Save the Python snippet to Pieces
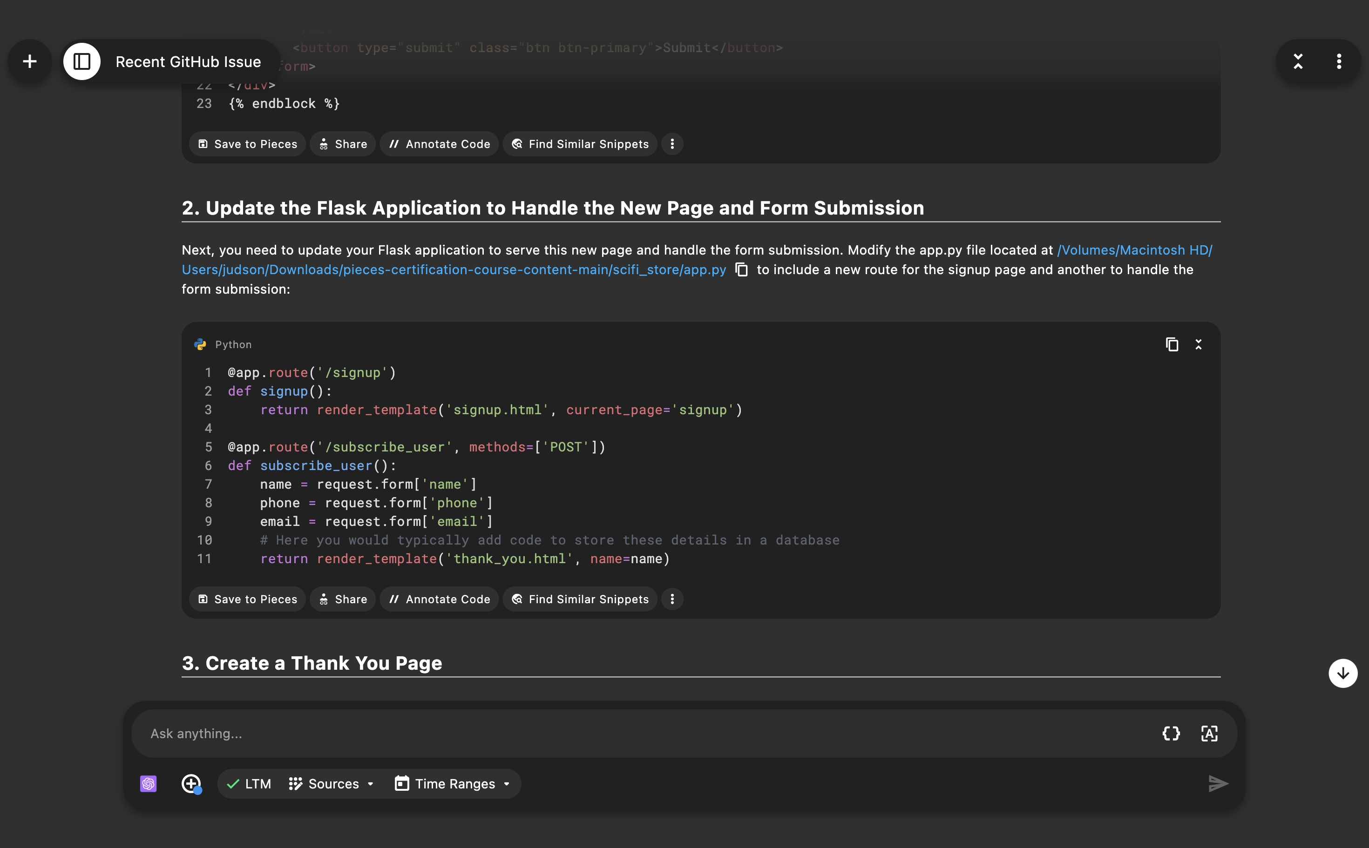1369x848 pixels. [x=247, y=599]
